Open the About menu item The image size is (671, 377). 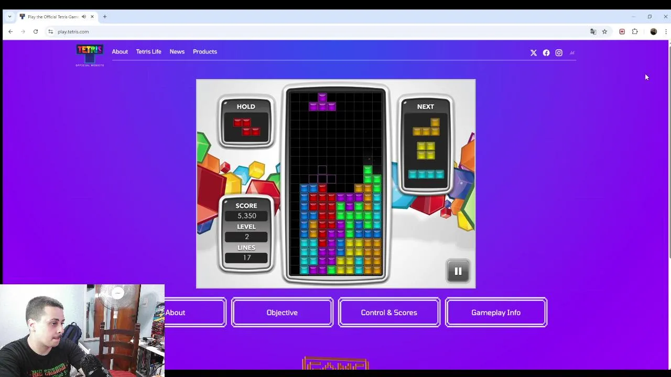tap(120, 51)
